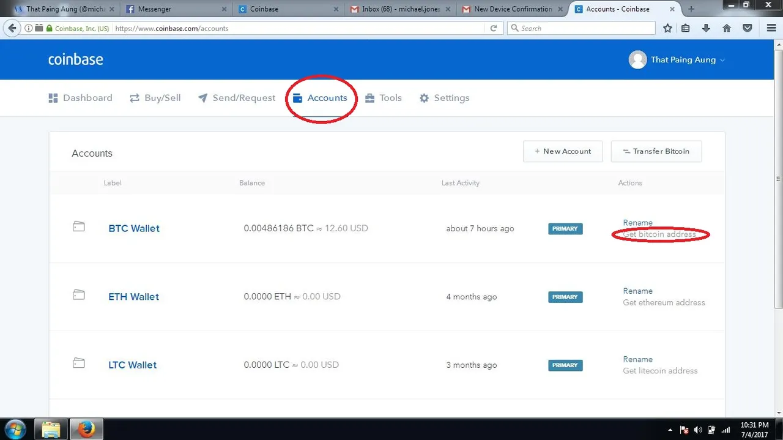Viewport: 783px width, 440px height.
Task: Click Get ethereum address
Action: pyautogui.click(x=664, y=302)
